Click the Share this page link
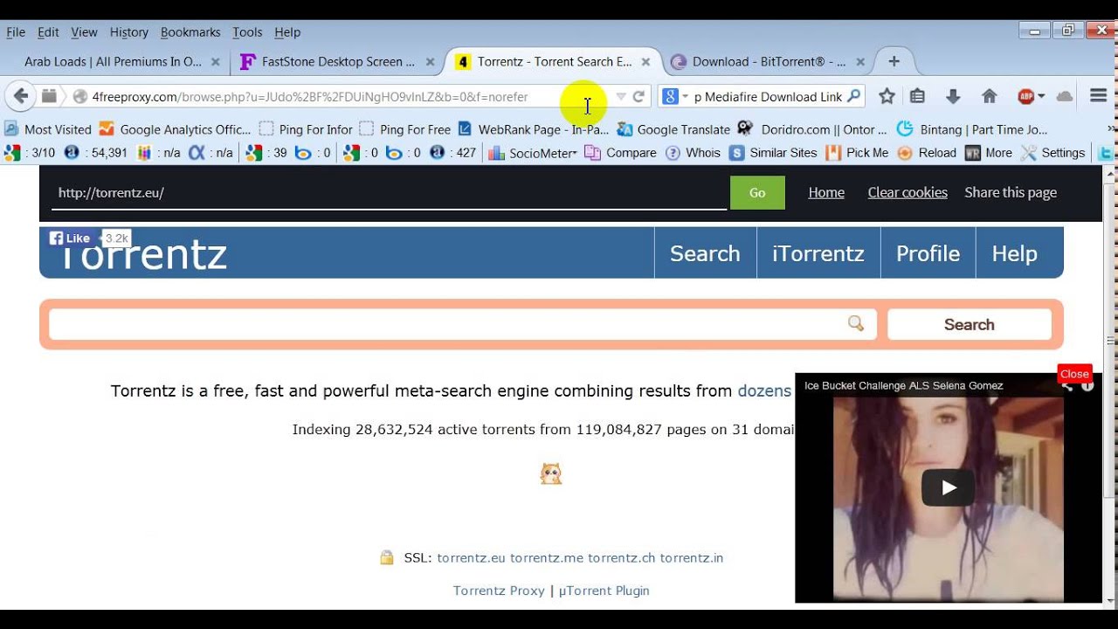1118x629 pixels. 1011,192
